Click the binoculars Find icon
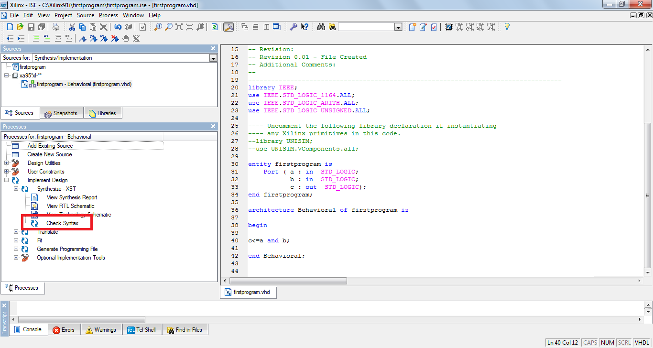 point(321,27)
